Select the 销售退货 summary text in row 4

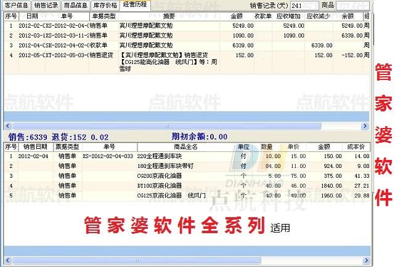168,62
